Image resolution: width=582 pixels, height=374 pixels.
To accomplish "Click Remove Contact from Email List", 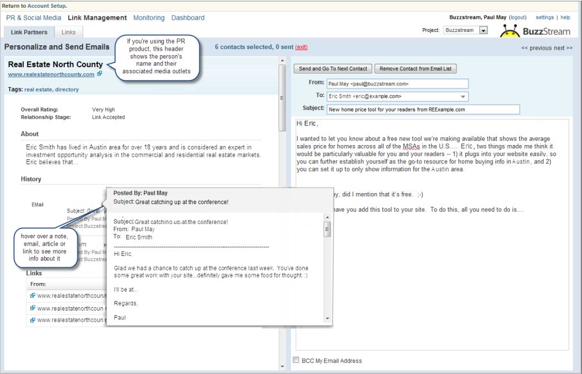I will [x=416, y=69].
